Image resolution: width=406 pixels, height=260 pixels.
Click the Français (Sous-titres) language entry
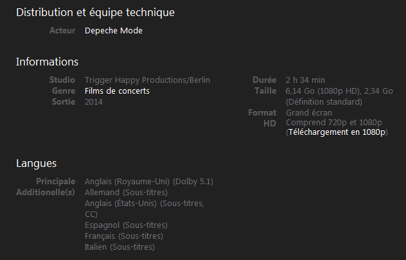point(123,236)
